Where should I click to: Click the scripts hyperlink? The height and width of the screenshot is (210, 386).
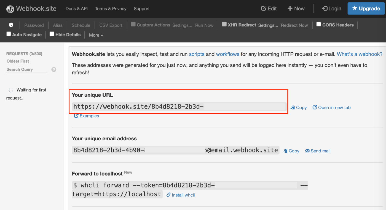click(x=197, y=54)
